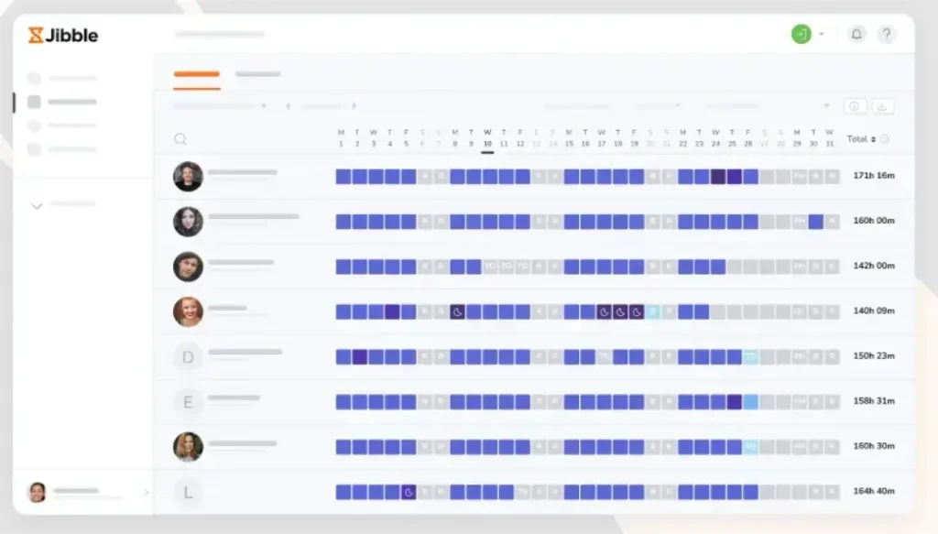Switch to the second tab next to the active orange tab
This screenshot has height=534, width=938.
(x=257, y=73)
